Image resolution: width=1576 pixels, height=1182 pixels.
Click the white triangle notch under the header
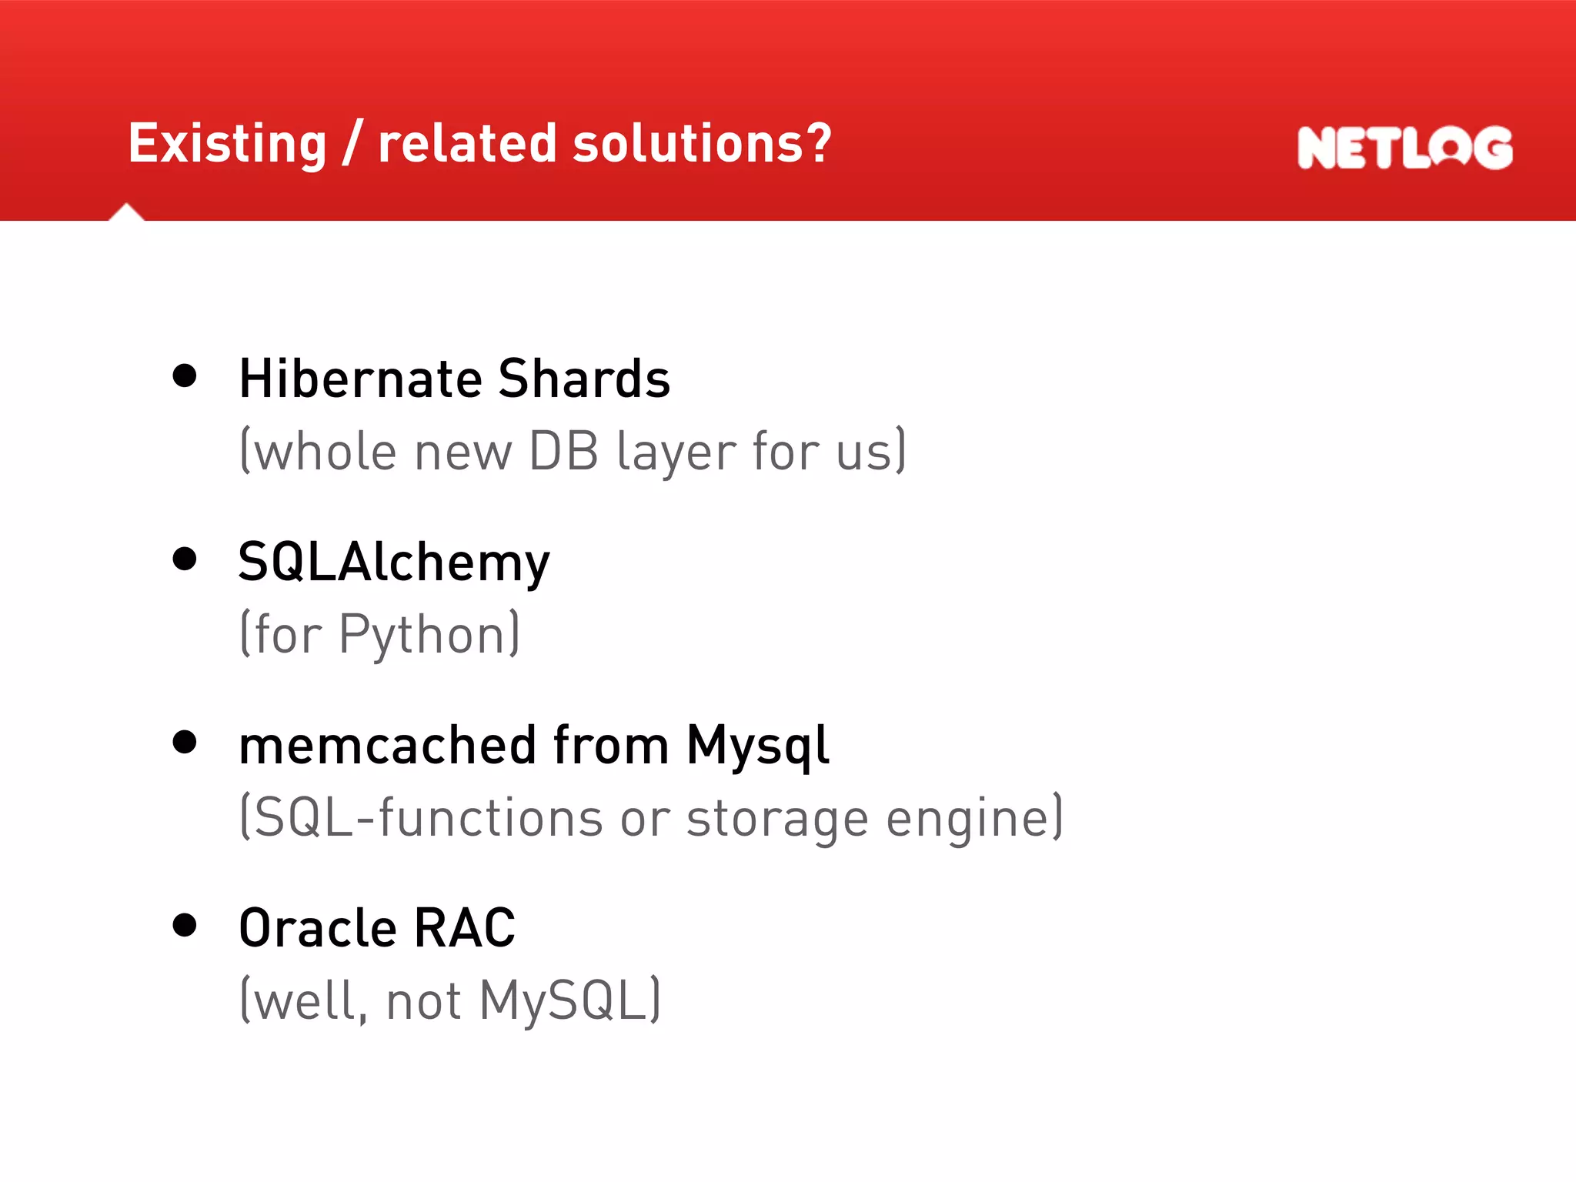(127, 213)
